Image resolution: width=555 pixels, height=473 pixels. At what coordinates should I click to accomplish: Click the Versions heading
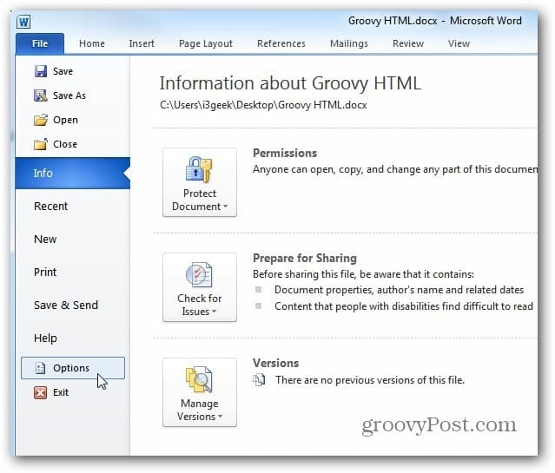[x=275, y=363]
